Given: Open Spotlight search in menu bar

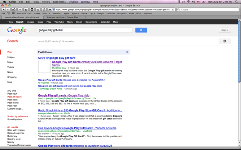Looking at the screenshot, I should tap(236, 2).
